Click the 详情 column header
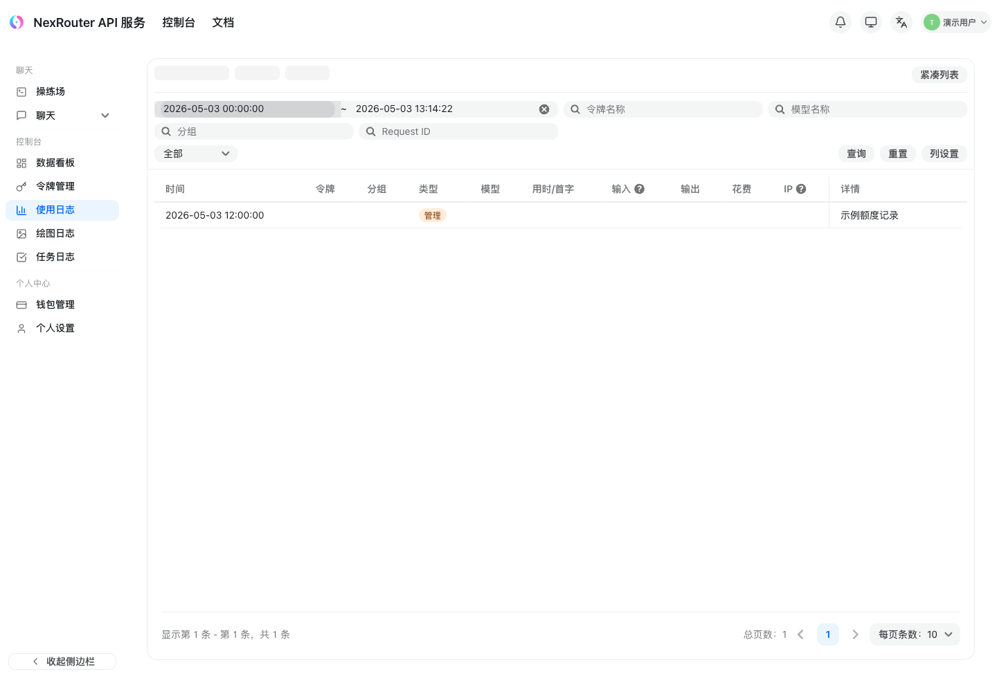This screenshot has width=997, height=678. 850,189
